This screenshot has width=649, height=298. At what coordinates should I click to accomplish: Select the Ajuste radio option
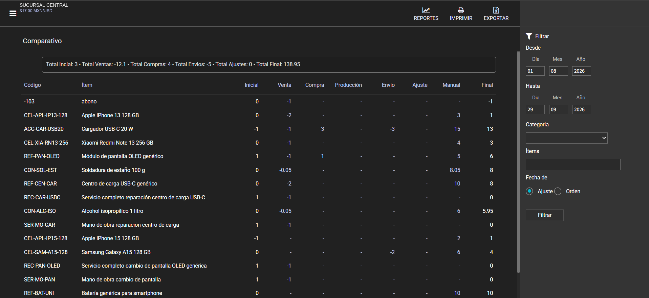click(529, 191)
